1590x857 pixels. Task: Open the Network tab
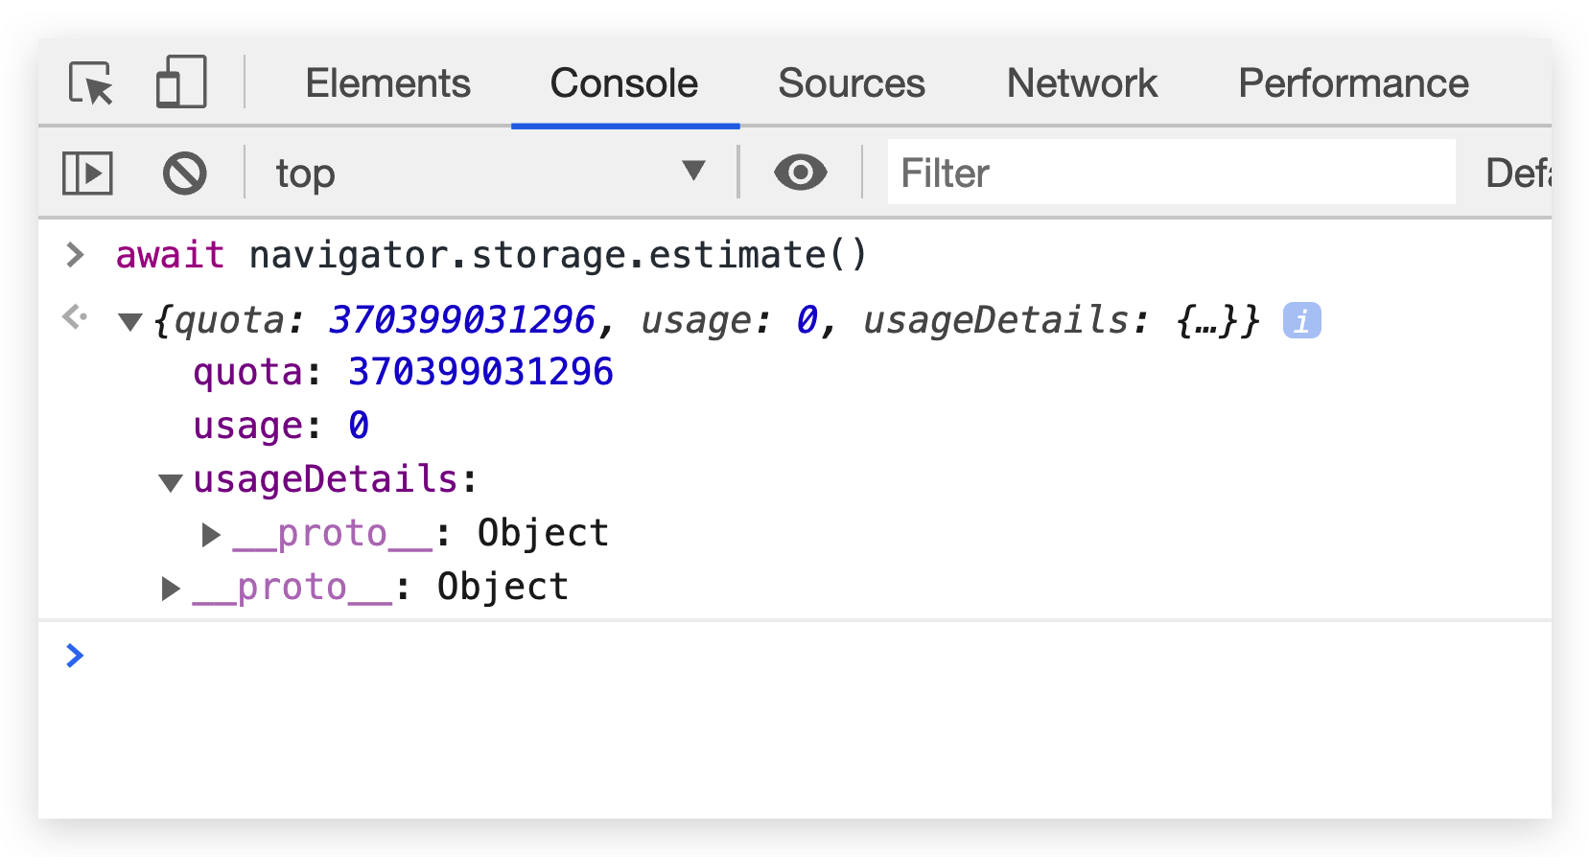1081,83
